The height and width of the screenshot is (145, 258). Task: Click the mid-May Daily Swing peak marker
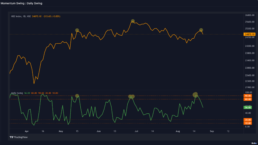point(77,96)
